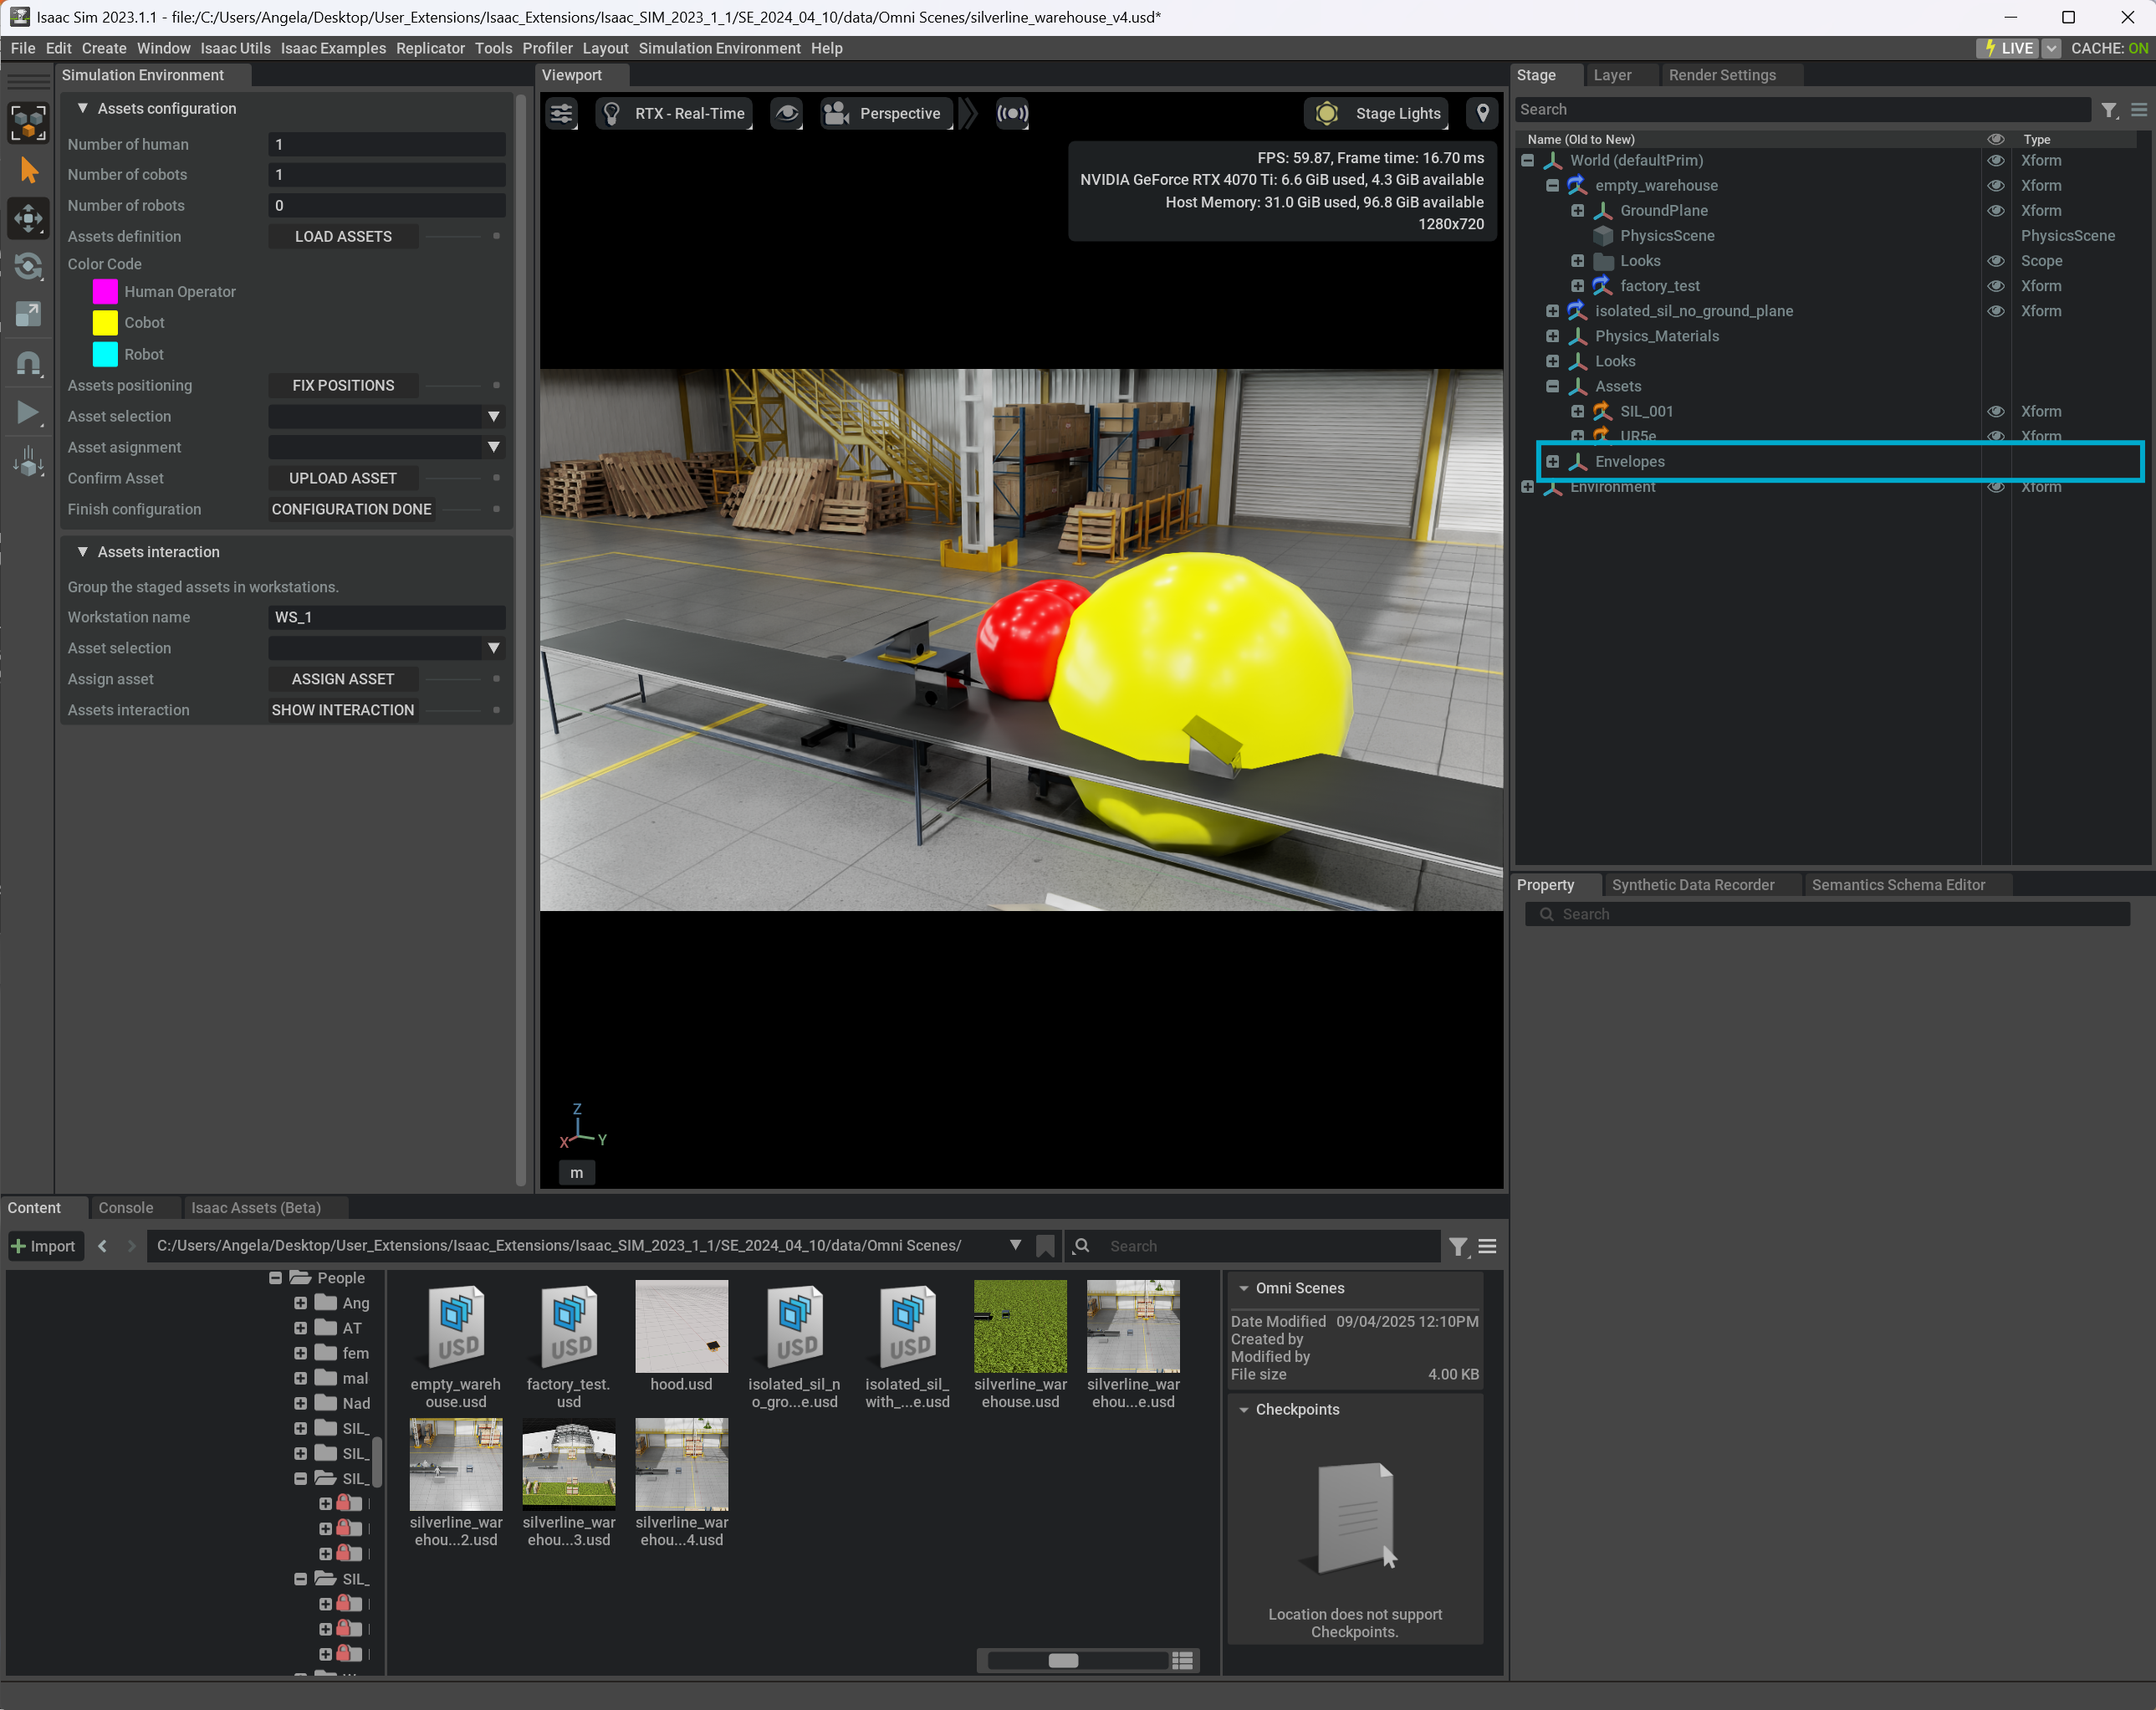Click the bookmark icon in Content path bar
Image resolution: width=2156 pixels, height=1710 pixels.
[x=1045, y=1246]
